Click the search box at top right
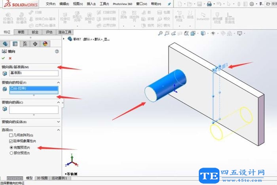Viewport: 277px width, 185px height. (x=271, y=4)
